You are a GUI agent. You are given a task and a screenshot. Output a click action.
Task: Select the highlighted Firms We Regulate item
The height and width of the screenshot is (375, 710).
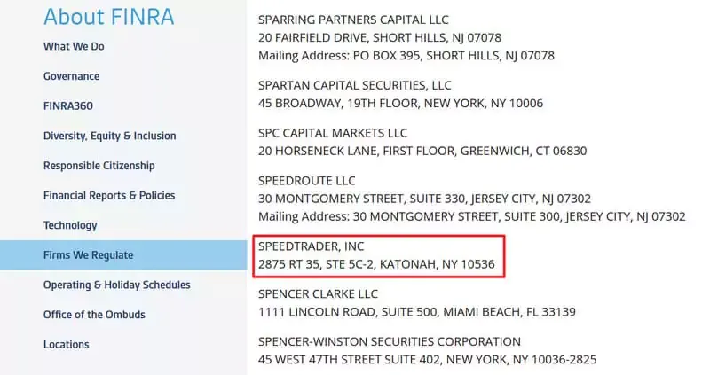[123, 255]
